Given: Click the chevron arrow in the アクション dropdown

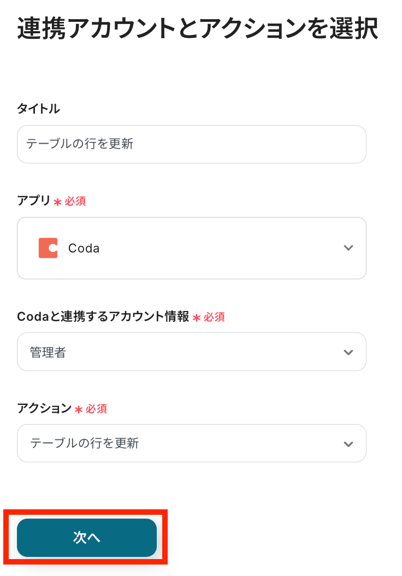Looking at the screenshot, I should coord(348,444).
